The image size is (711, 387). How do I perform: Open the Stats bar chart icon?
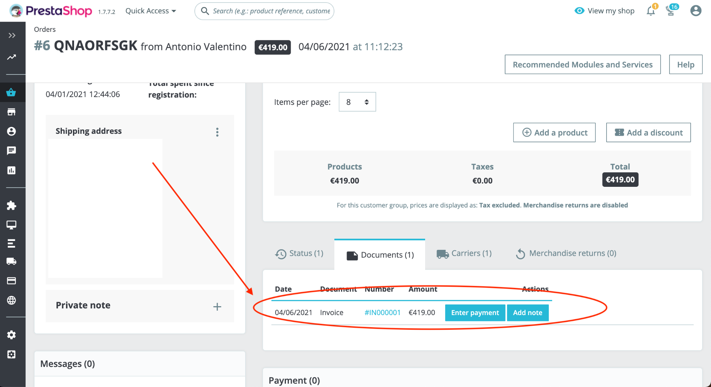[11, 170]
